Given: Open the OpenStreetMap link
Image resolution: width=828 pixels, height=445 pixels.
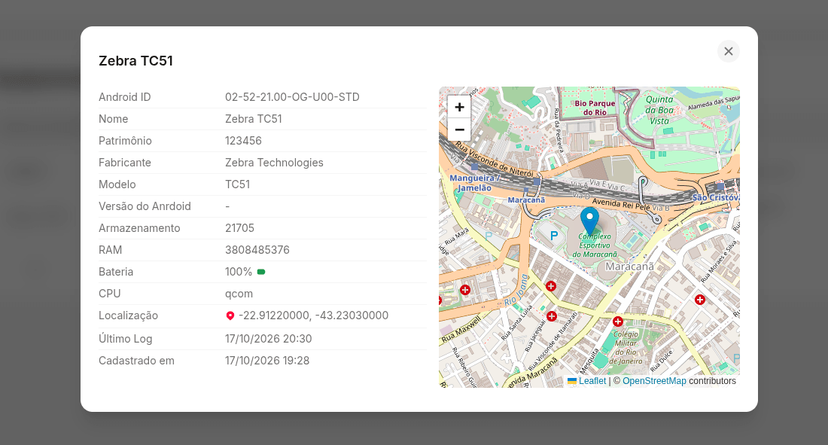Looking at the screenshot, I should tap(654, 381).
